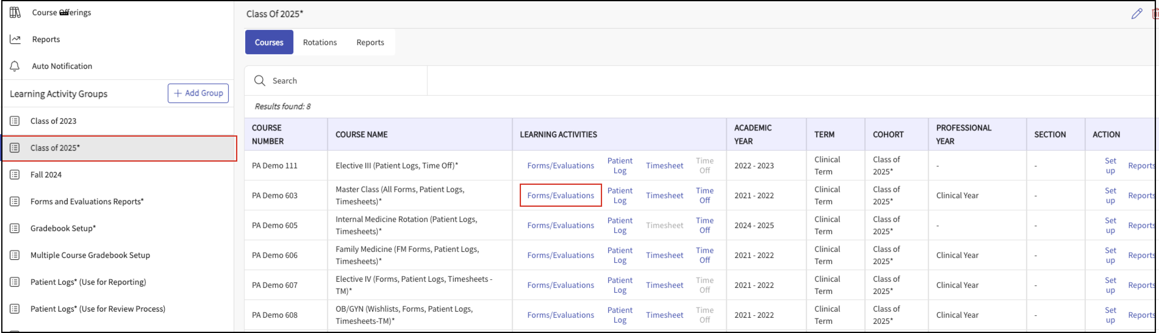Click the red trash delete icon at top right

1155,13
